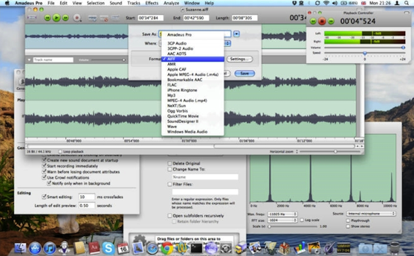Open Finder from the Dock

[20, 248]
